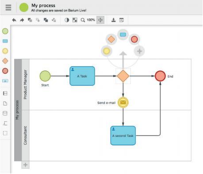Toggle the contrast half-circle icon

(67, 20)
